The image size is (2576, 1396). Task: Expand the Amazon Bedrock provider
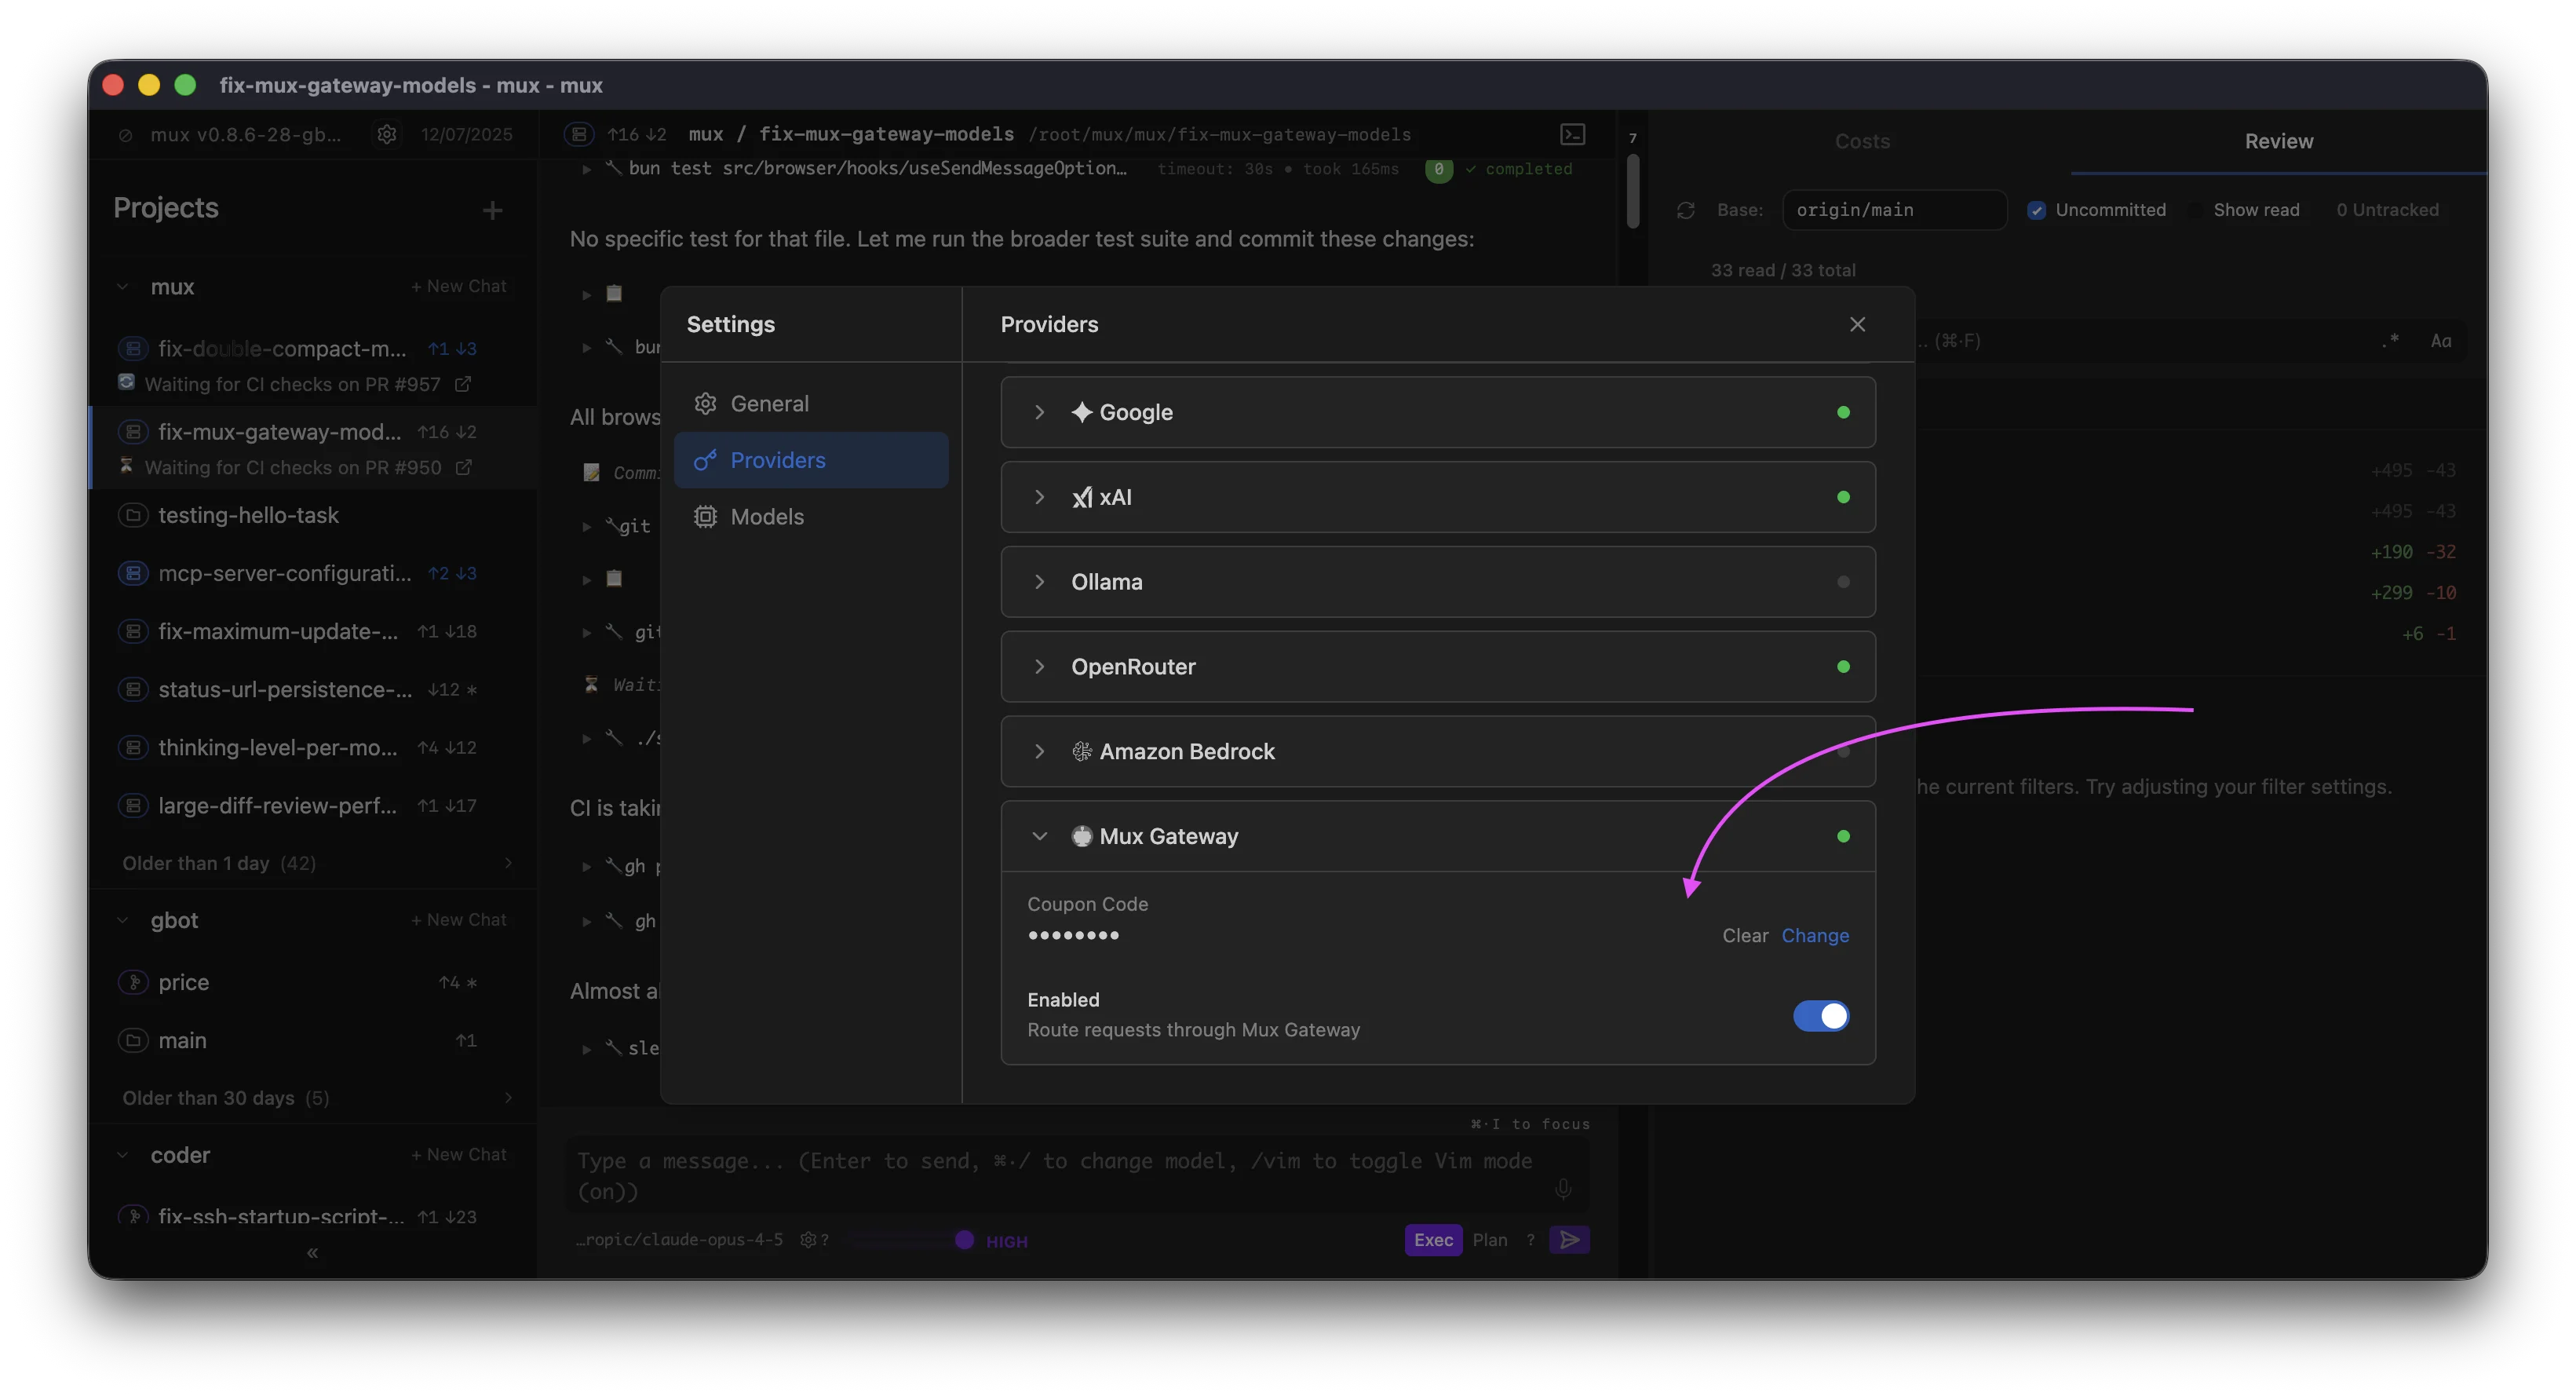(1039, 751)
